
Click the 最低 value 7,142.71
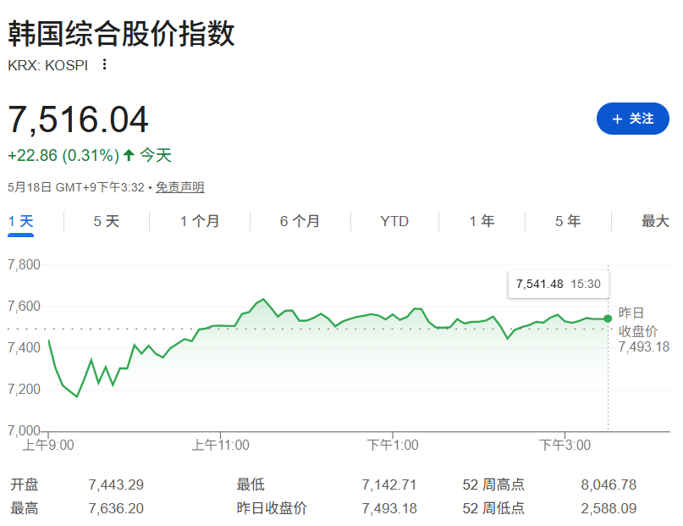click(389, 484)
